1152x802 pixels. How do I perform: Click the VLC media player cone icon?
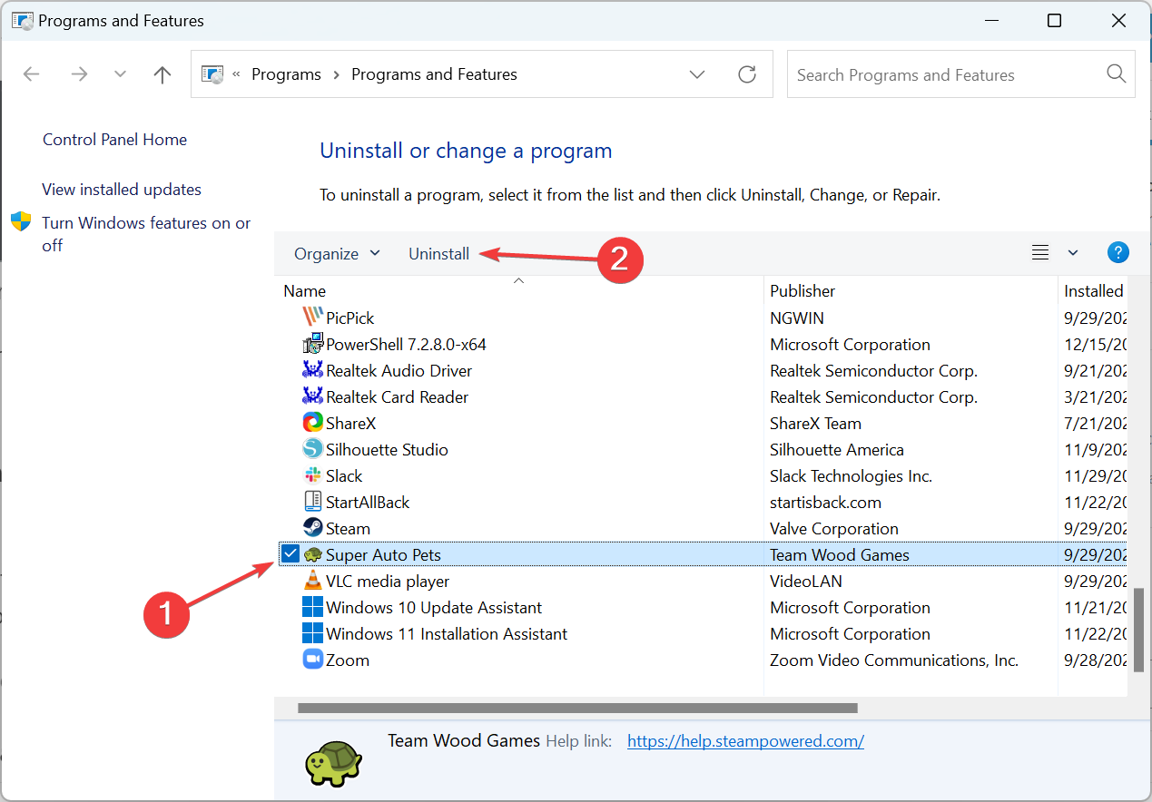click(312, 581)
